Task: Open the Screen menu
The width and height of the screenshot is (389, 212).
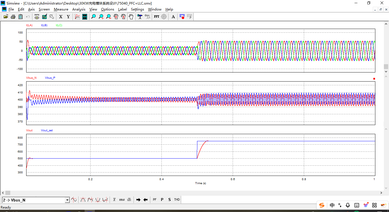Action: click(x=44, y=9)
